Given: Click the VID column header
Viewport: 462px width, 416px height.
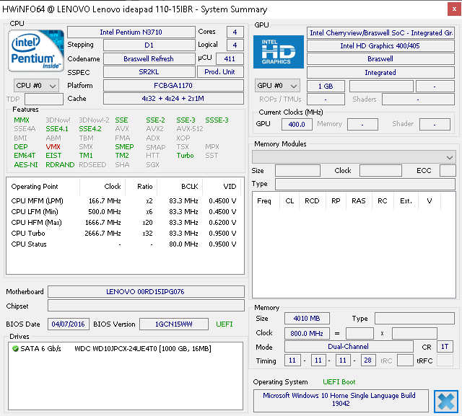Looking at the screenshot, I should [222, 187].
